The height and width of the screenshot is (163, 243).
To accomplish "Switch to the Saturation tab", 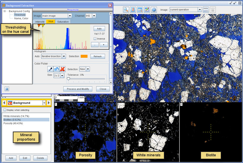I will click(63, 22).
